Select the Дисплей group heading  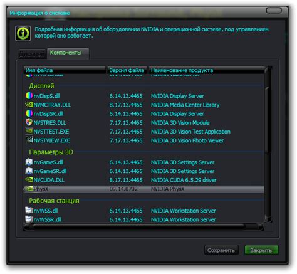click(x=41, y=86)
